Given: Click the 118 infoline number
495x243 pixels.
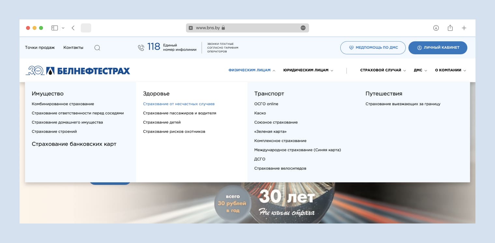Looking at the screenshot, I should click(x=154, y=47).
